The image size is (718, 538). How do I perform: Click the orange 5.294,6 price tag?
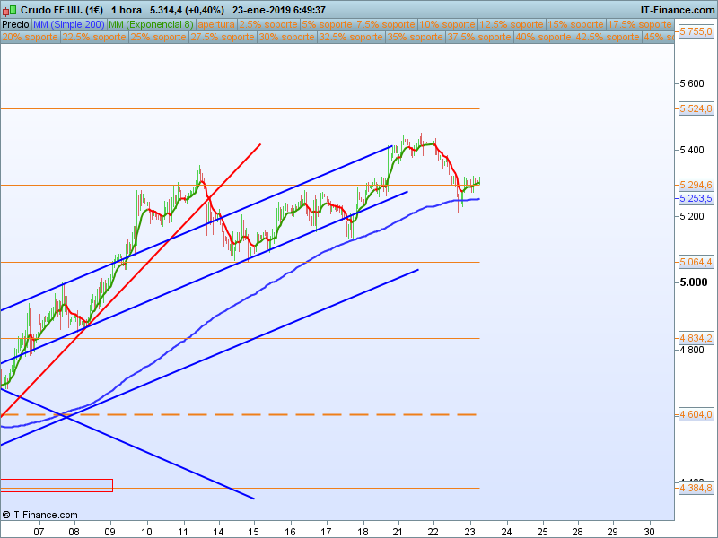point(696,185)
